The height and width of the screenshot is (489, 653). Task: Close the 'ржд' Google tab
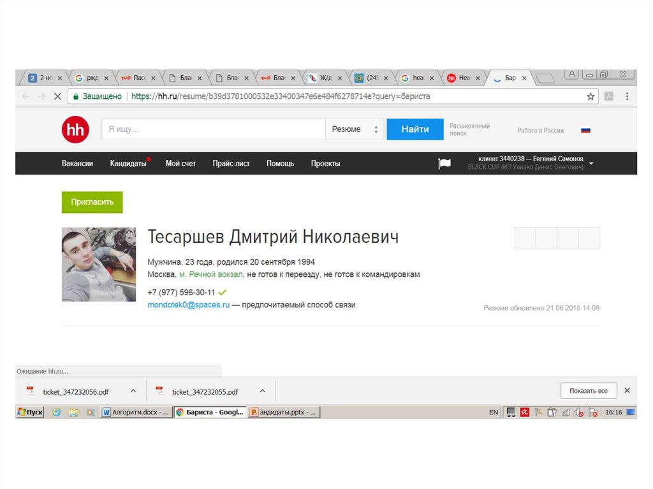[106, 78]
